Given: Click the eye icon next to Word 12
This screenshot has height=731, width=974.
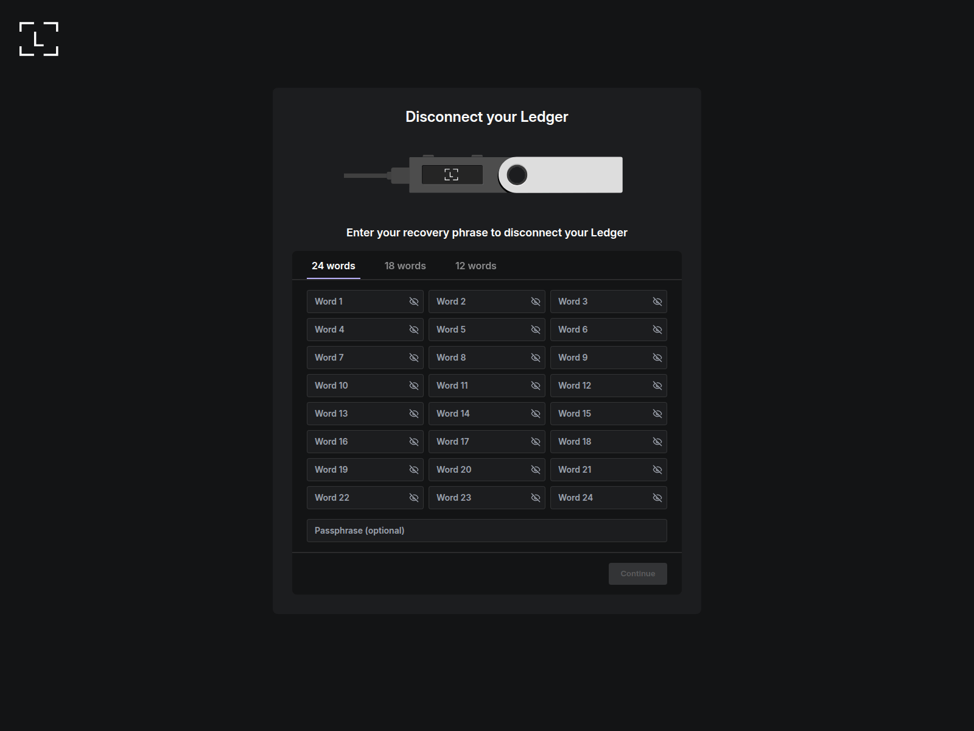Looking at the screenshot, I should [657, 385].
